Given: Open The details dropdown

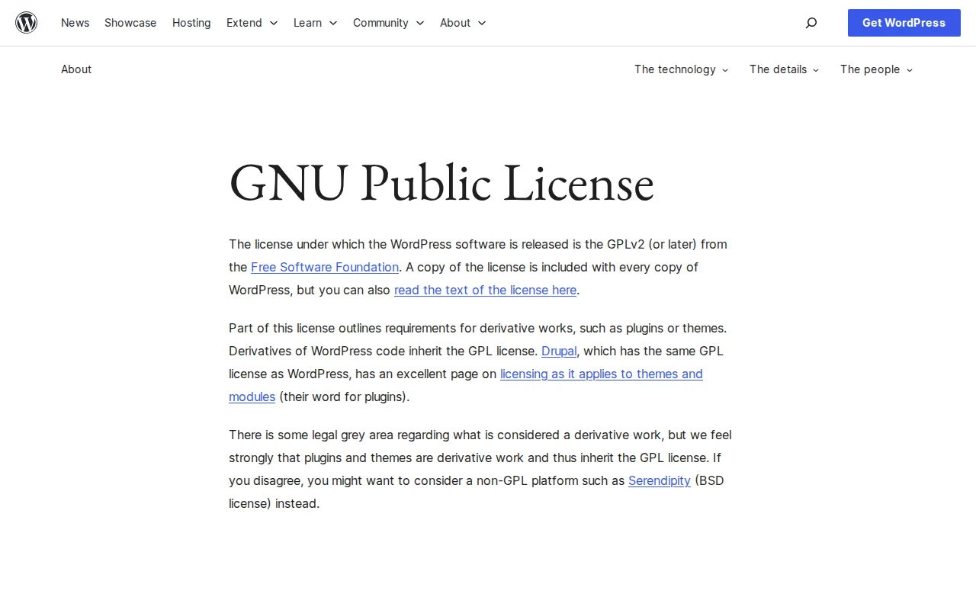Looking at the screenshot, I should click(784, 69).
